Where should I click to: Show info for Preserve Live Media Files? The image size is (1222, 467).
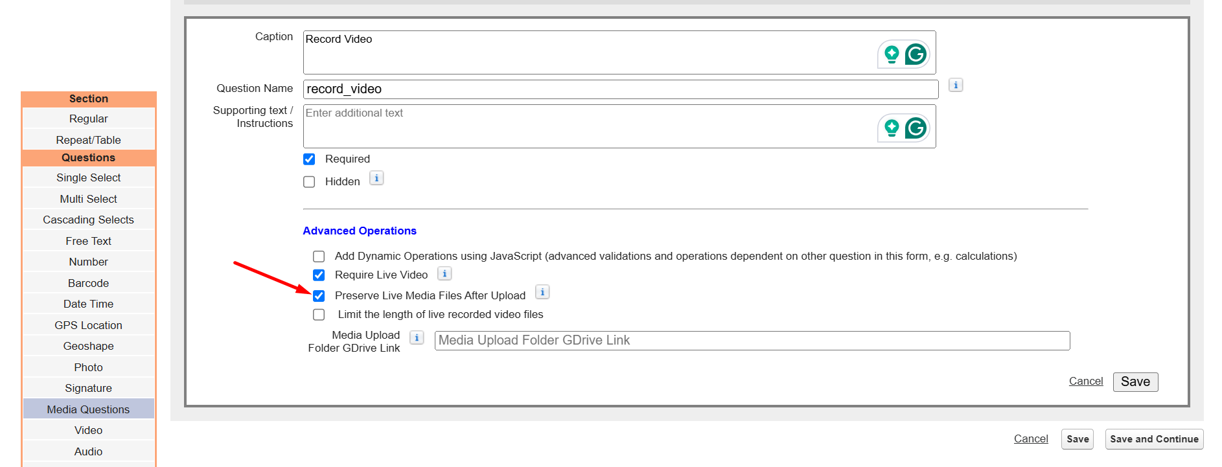coord(542,292)
